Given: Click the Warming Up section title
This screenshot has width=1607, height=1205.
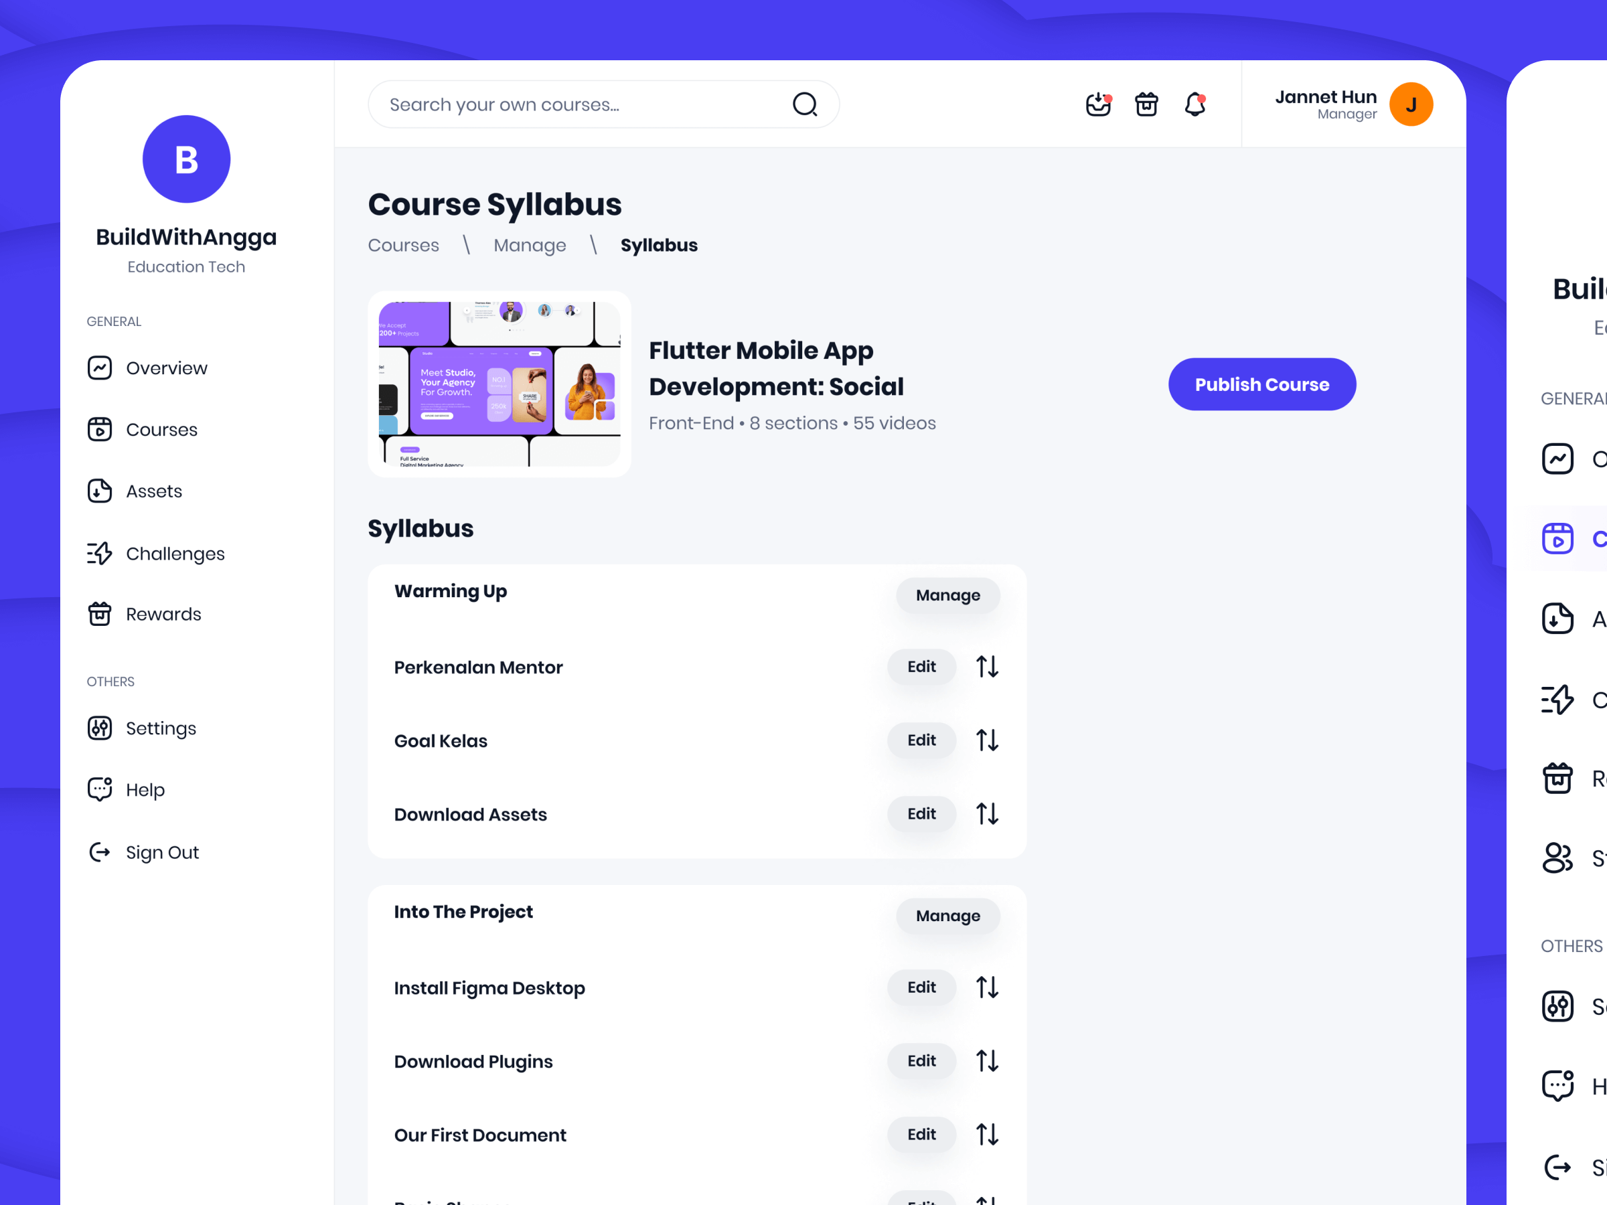Looking at the screenshot, I should coord(451,591).
